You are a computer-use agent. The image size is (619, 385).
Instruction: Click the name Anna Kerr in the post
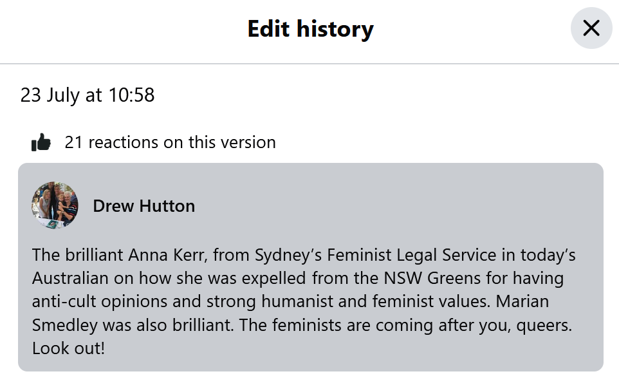click(x=168, y=255)
